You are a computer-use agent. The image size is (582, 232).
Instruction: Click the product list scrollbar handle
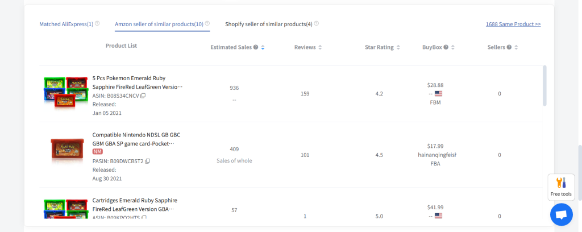click(x=544, y=86)
